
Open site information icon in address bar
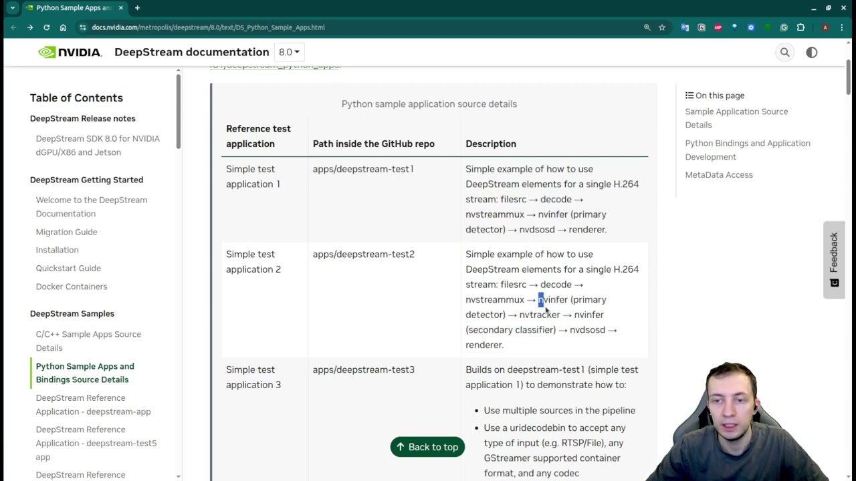point(82,27)
